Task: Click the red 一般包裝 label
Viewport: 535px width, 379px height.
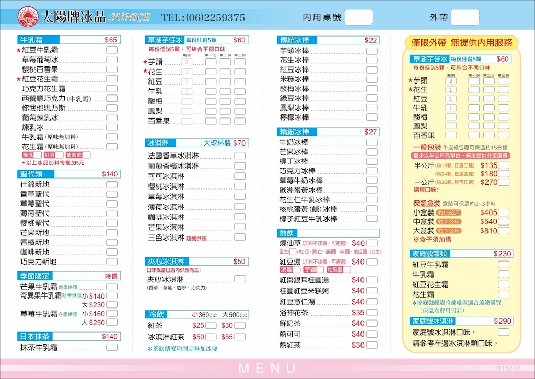Action: pyautogui.click(x=427, y=147)
